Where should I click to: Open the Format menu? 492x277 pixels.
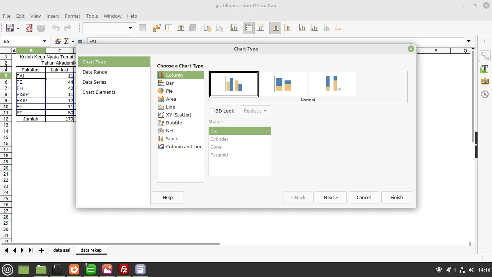tap(72, 16)
